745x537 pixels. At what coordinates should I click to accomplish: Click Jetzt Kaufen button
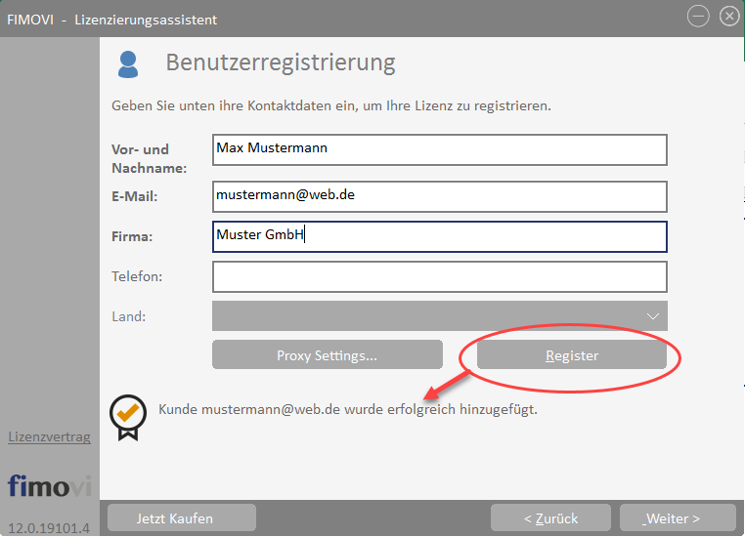pyautogui.click(x=182, y=518)
